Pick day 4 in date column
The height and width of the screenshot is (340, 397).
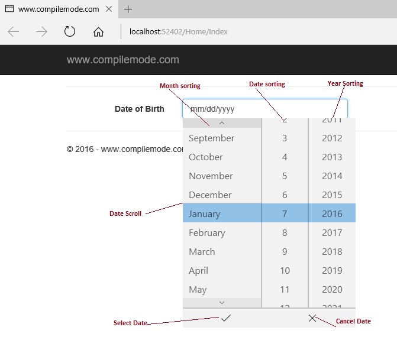click(x=285, y=157)
